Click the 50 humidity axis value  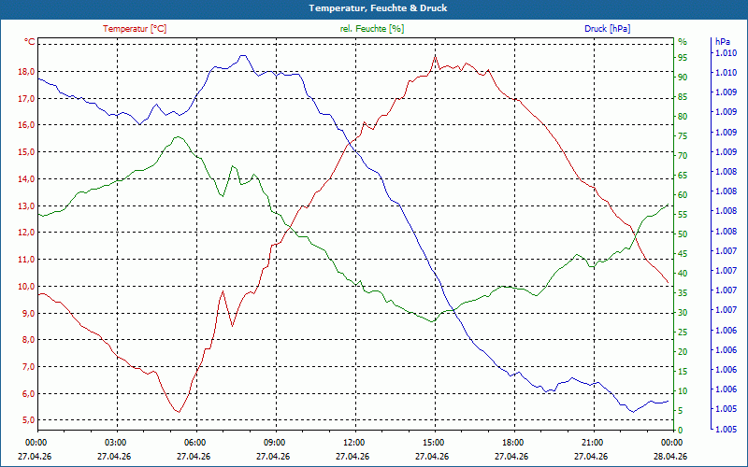tap(683, 234)
